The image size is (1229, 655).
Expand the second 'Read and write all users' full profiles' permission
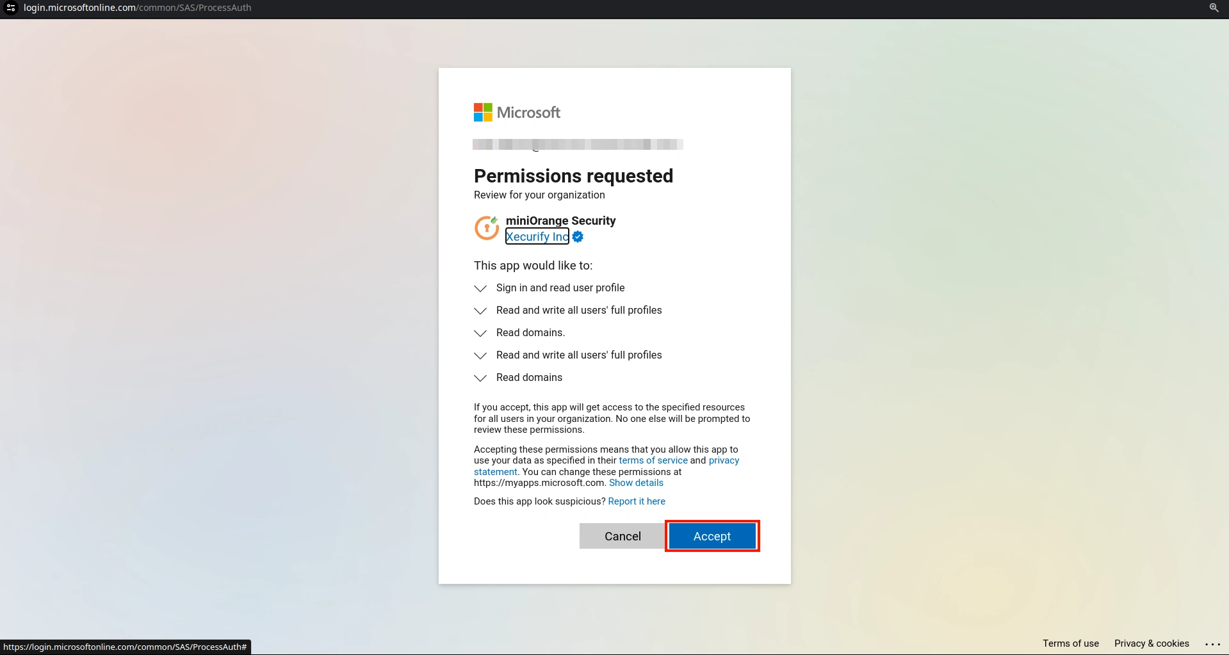[480, 356]
